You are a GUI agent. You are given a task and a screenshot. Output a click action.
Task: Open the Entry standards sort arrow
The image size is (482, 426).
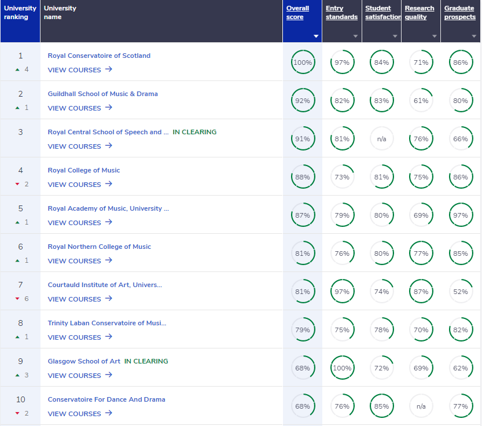click(x=356, y=36)
